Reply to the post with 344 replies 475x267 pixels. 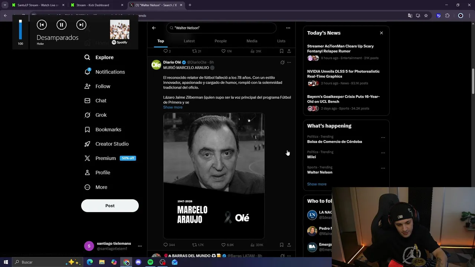(169, 245)
